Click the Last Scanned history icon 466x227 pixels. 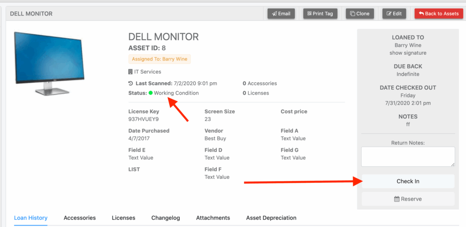131,84
